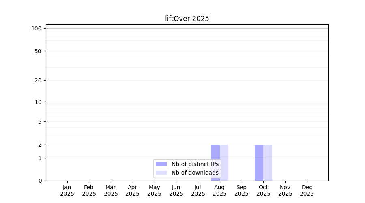
Task: Click the Jul 2025 axis label
Action: [x=198, y=190]
